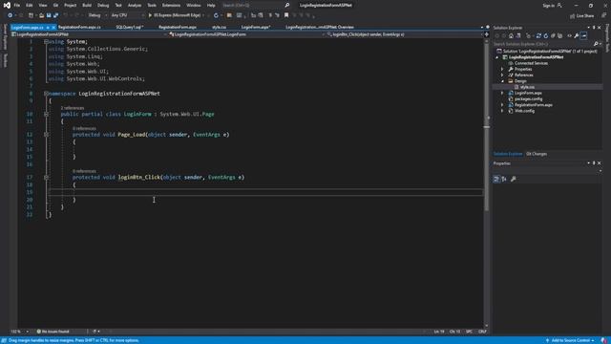Screen dimensions: 611x344
Task: Toggle Preview Selected Items in Solution Explorer toolbar
Action: coord(583,36)
